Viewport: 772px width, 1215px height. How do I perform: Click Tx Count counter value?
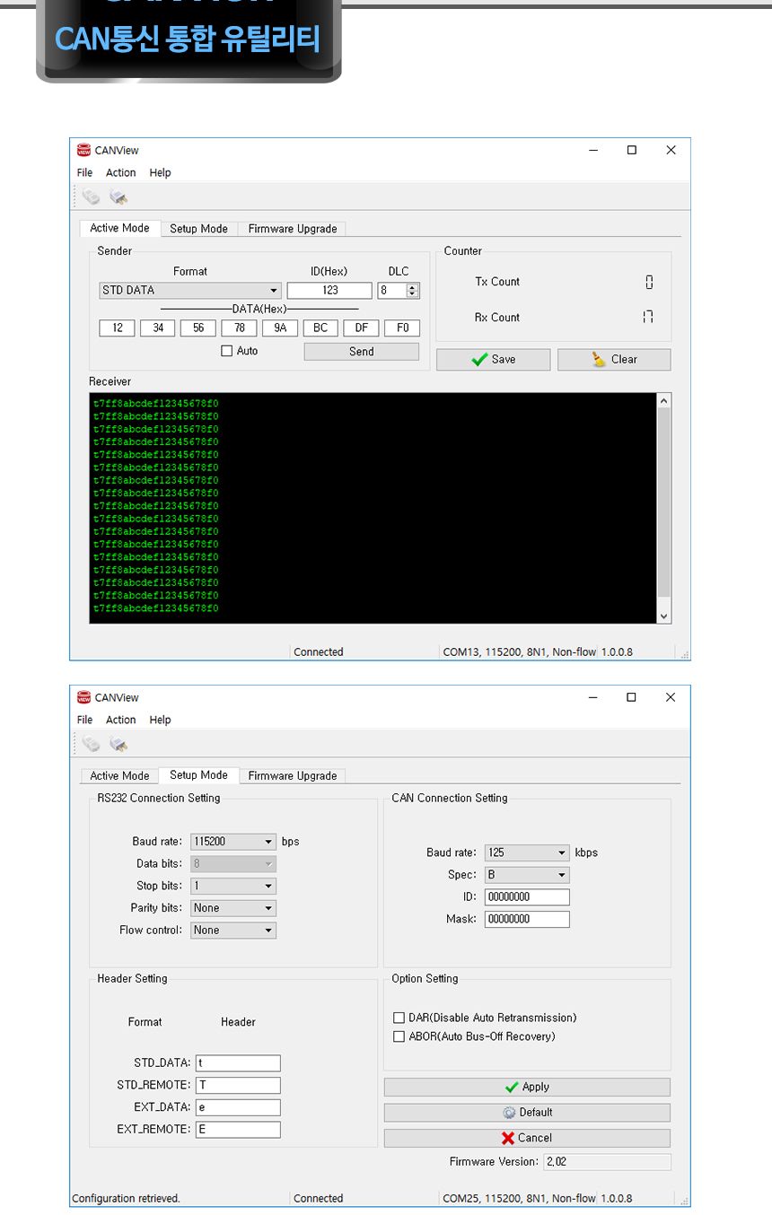point(649,282)
